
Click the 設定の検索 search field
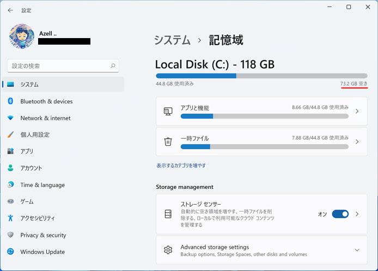[x=63, y=66]
